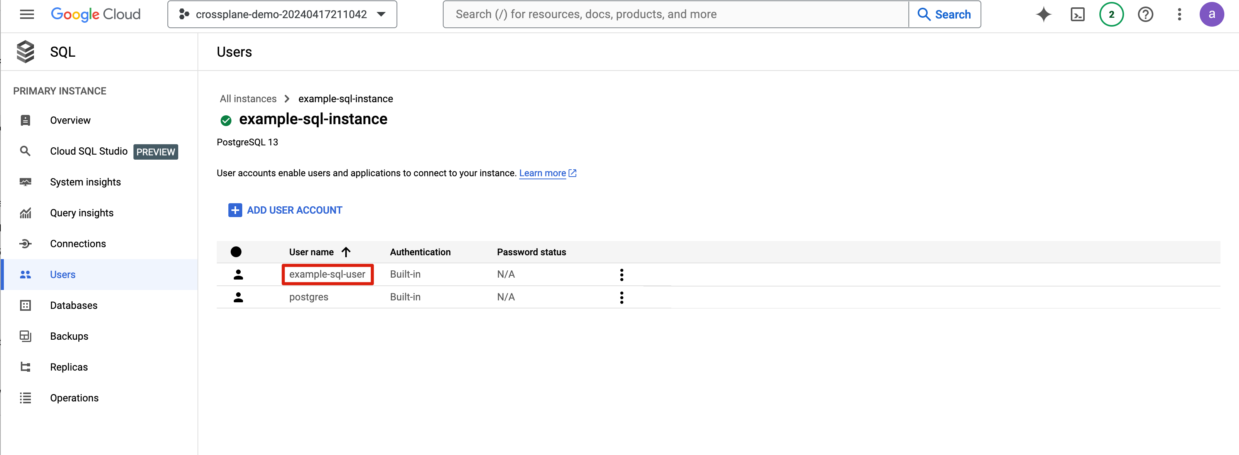This screenshot has height=455, width=1239.
Task: Open the help question mark menu
Action: (x=1145, y=14)
